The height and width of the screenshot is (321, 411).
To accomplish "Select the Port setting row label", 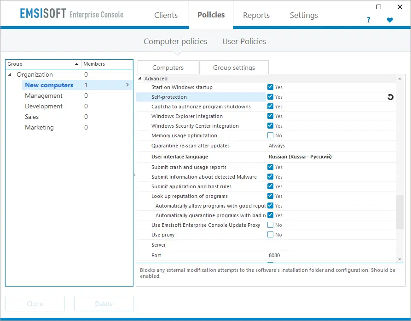I will (x=156, y=255).
